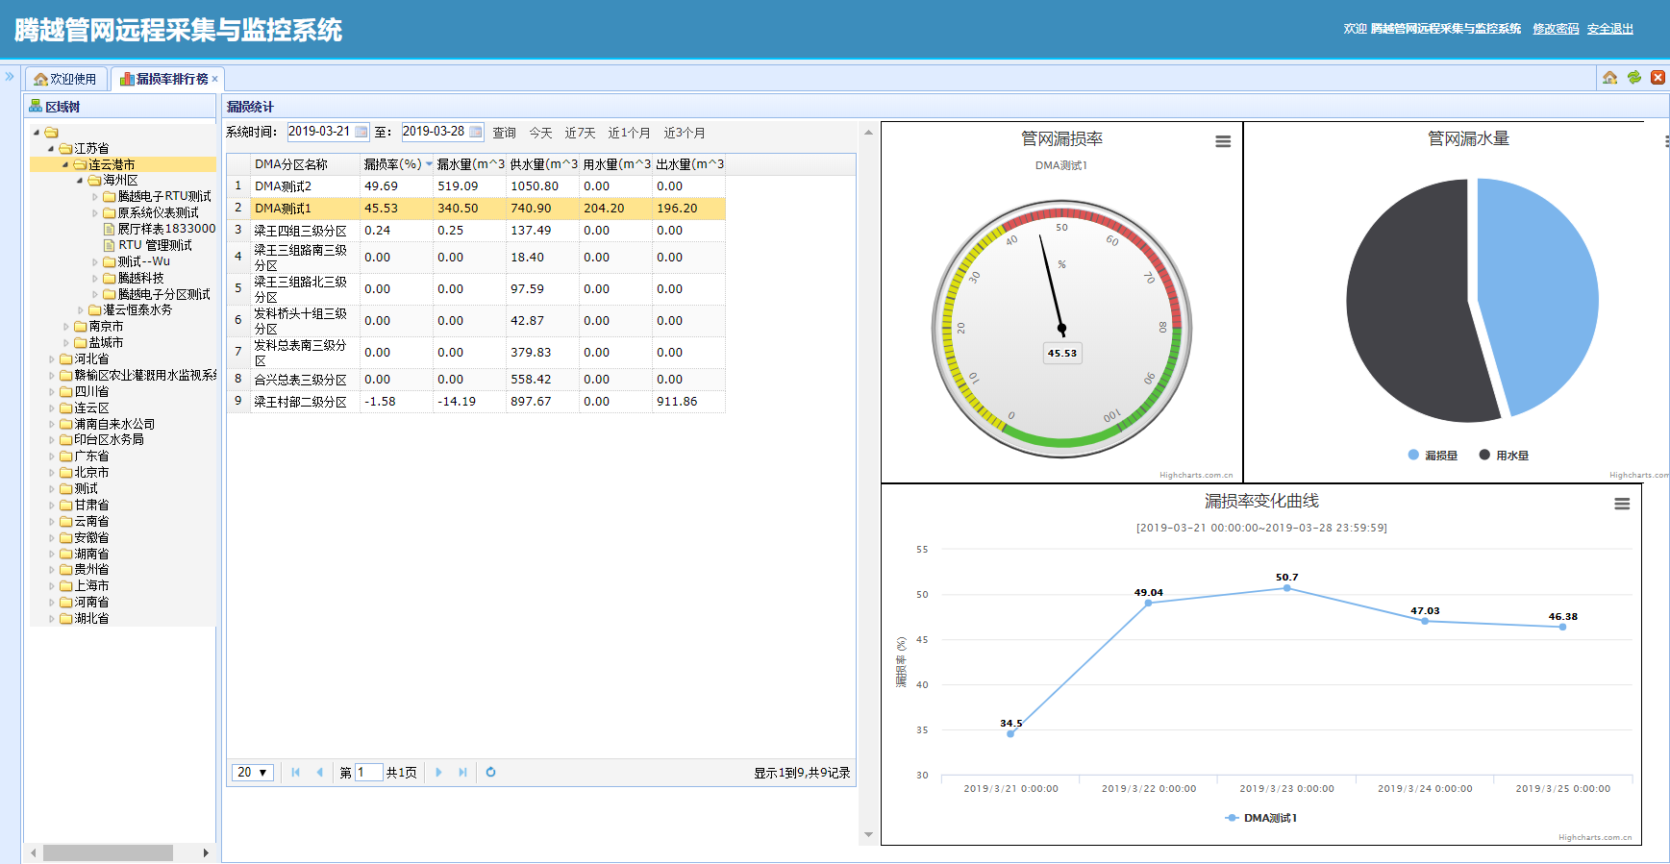Click the 查询 search button
Viewport: 1670px width, 864px height.
505,133
